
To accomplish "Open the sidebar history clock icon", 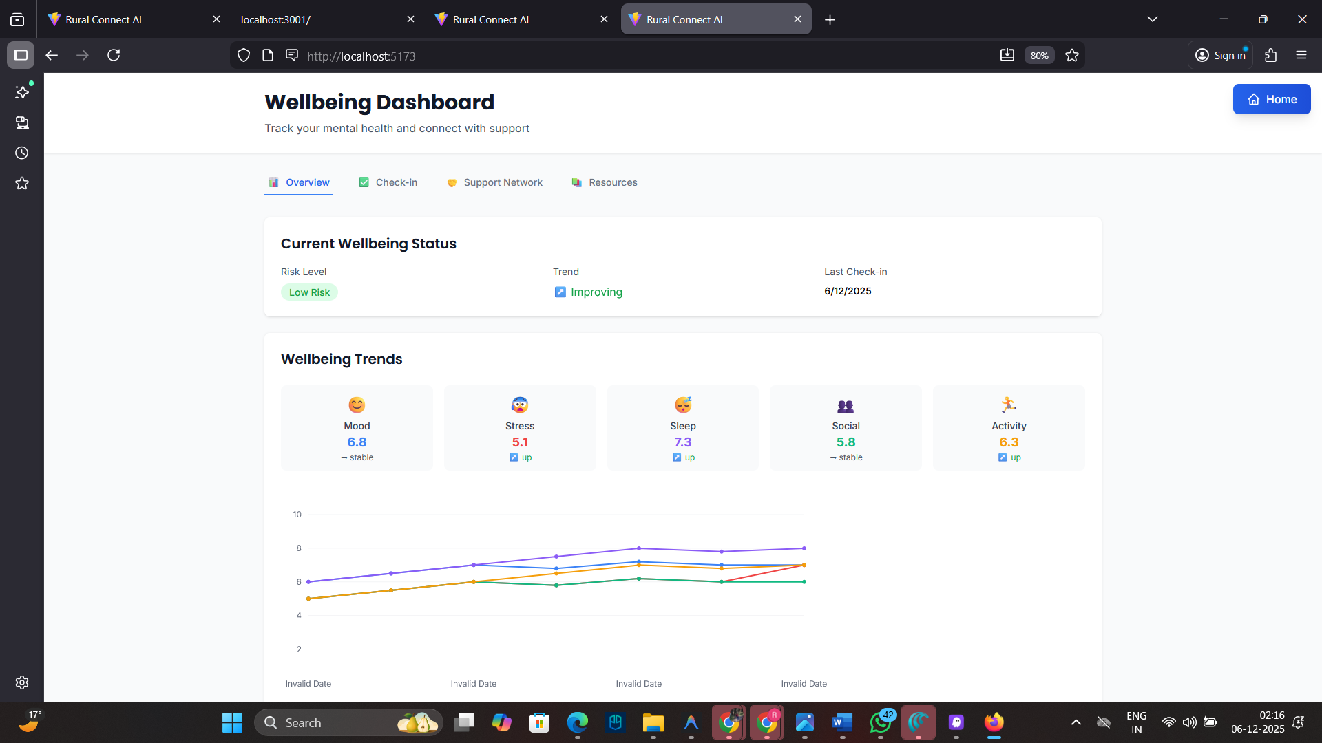I will [x=22, y=153].
